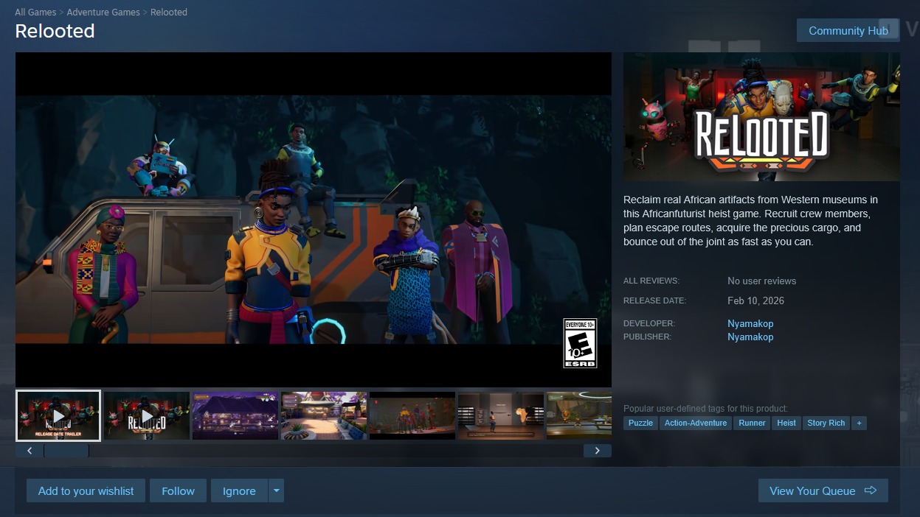The width and height of the screenshot is (920, 517).
Task: Click the Action-Adventure tag
Action: click(696, 423)
